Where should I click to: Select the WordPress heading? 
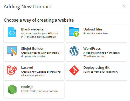pyautogui.click(x=92, y=48)
